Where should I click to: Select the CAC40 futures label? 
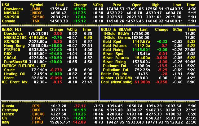tap(10, 58)
